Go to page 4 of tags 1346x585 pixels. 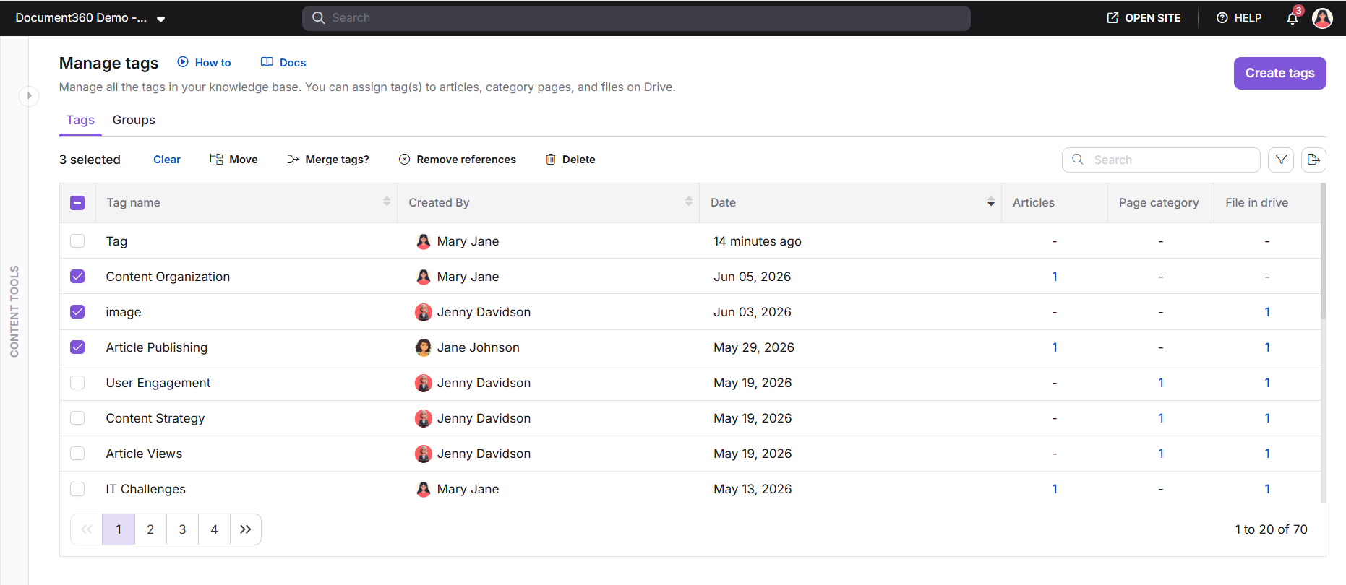(214, 529)
